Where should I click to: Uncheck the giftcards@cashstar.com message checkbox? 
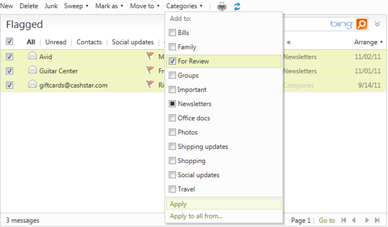(x=9, y=85)
